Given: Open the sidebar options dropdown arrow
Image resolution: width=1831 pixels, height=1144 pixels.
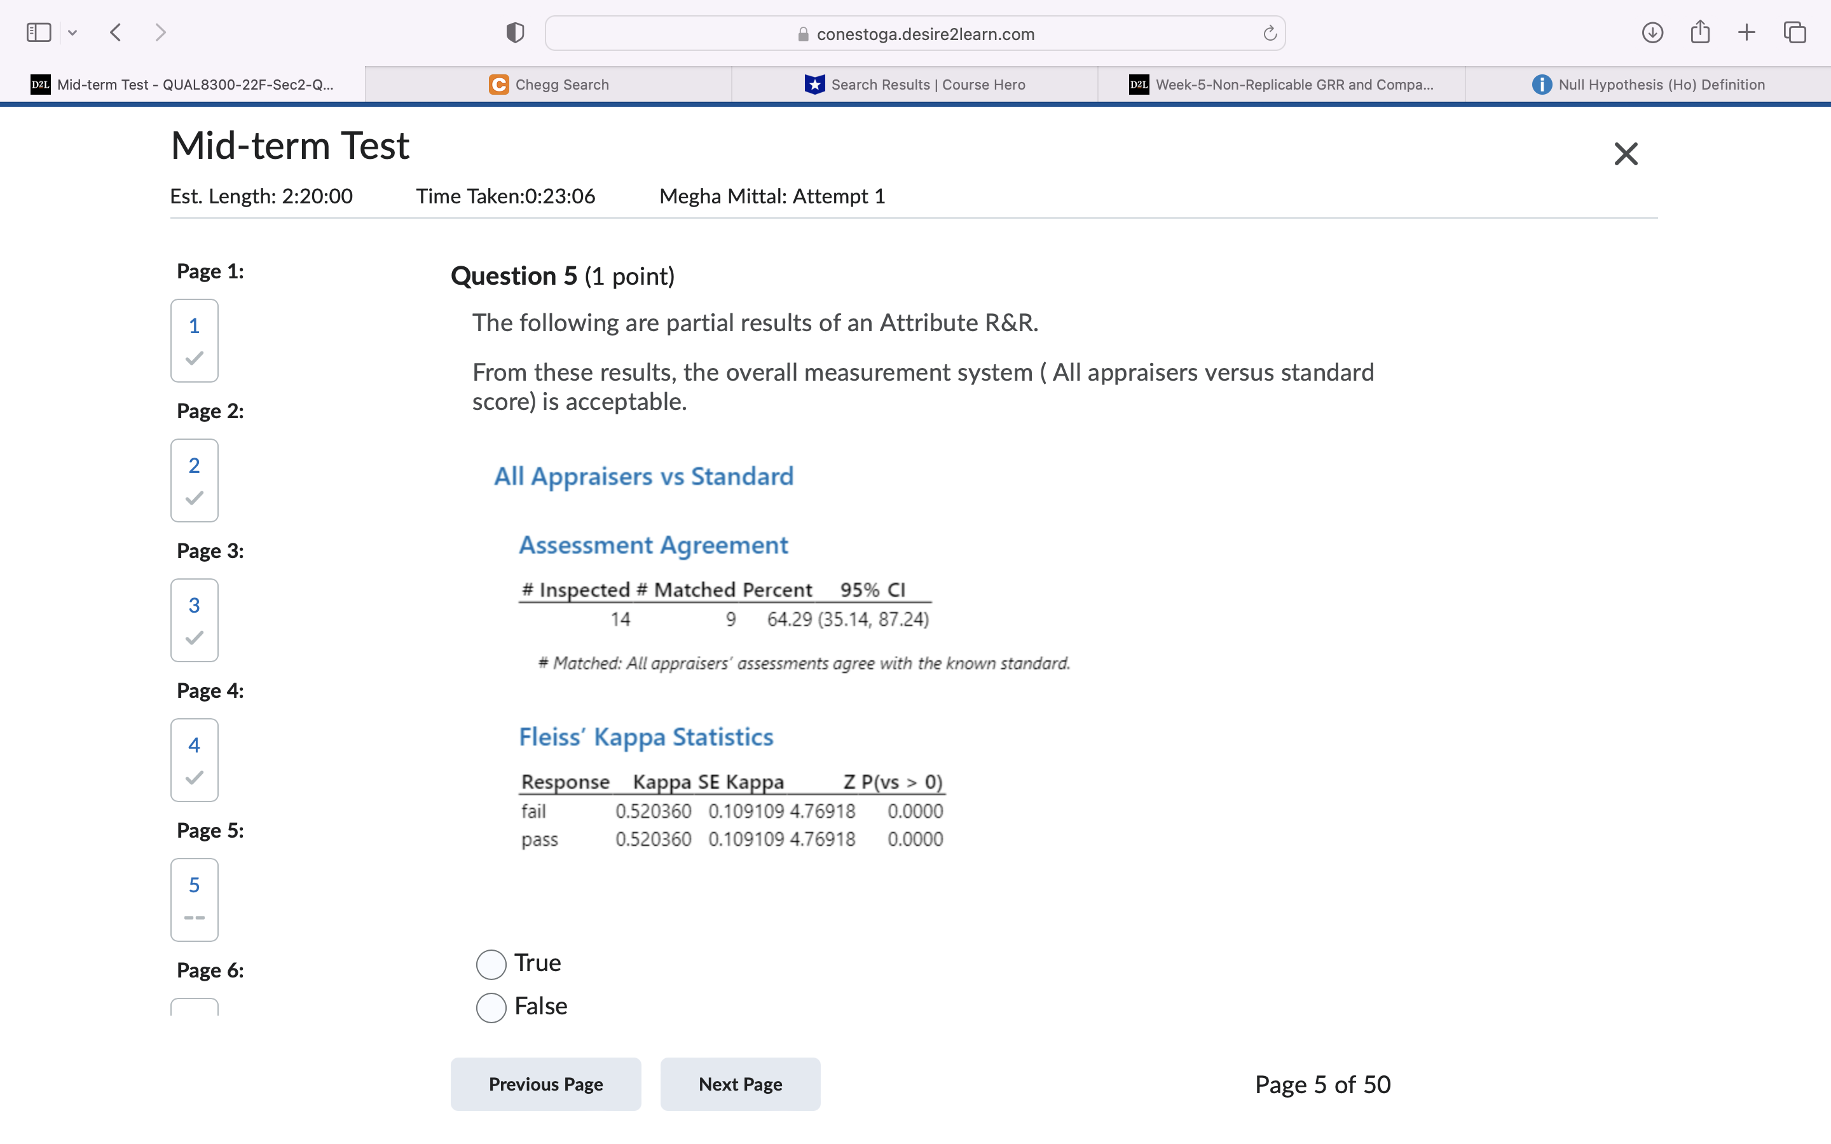Looking at the screenshot, I should tap(72, 32).
